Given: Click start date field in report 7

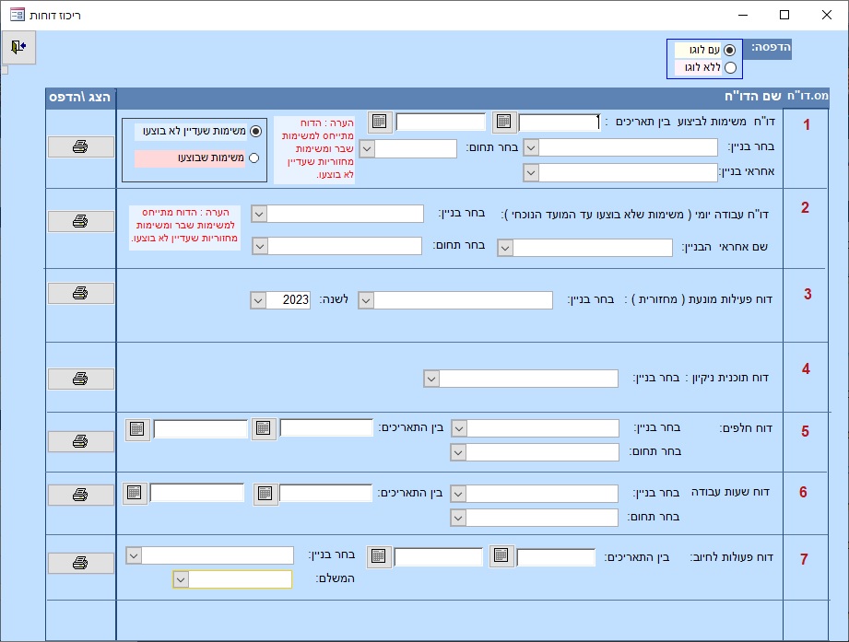Looking at the screenshot, I should pos(556,557).
